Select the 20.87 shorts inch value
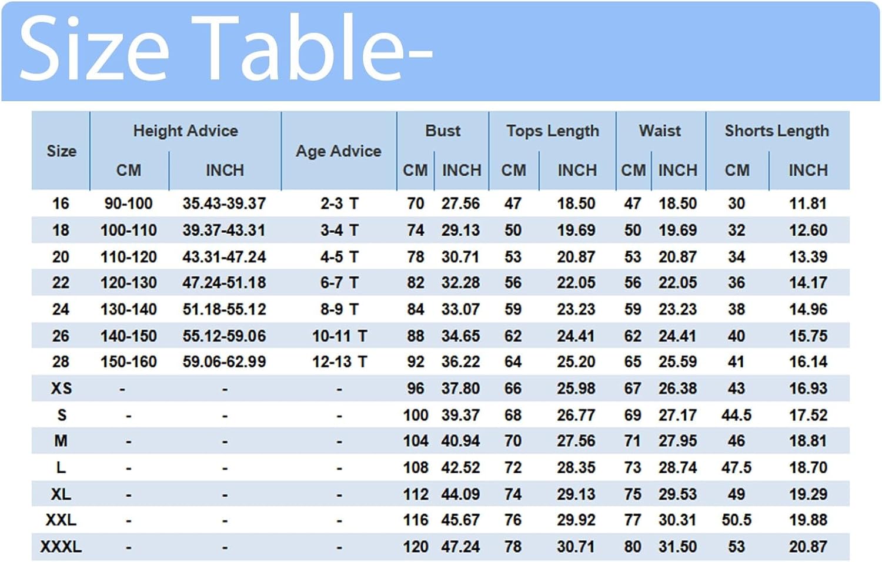Image resolution: width=882 pixels, height=562 pixels. 808,547
